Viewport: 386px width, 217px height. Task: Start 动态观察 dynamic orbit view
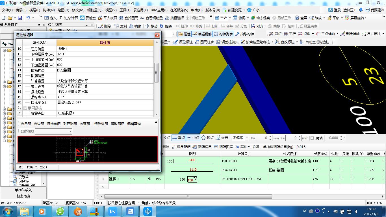[x=260, y=18]
